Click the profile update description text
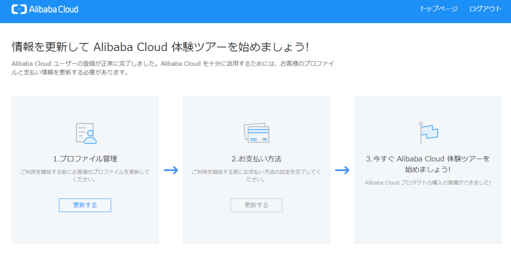The width and height of the screenshot is (511, 267). 85,175
